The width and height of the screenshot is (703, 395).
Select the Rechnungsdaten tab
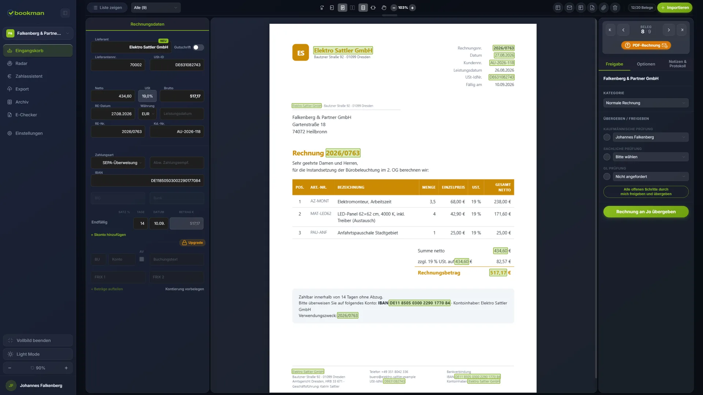coord(147,24)
